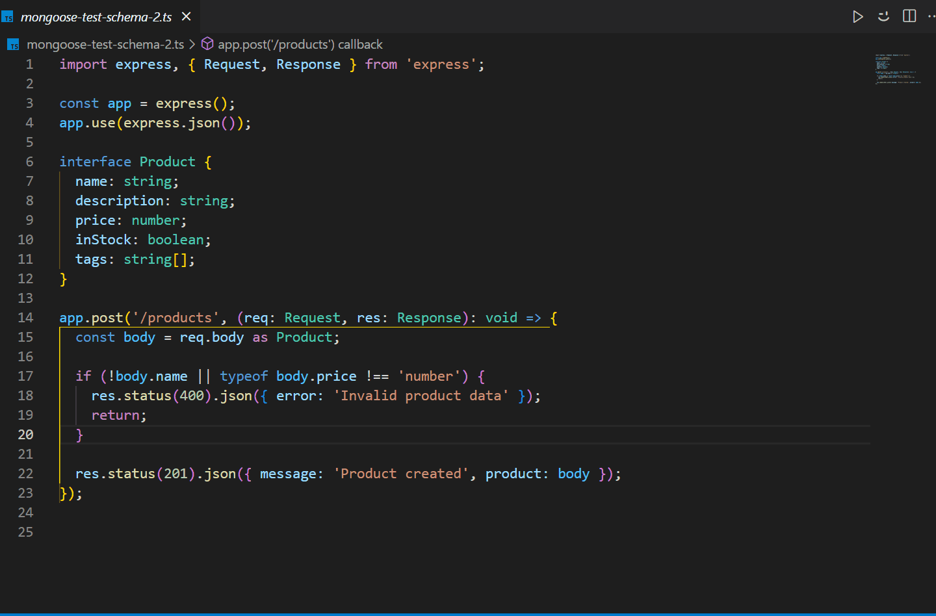Click 'as' keyword on line 15

pyautogui.click(x=260, y=337)
